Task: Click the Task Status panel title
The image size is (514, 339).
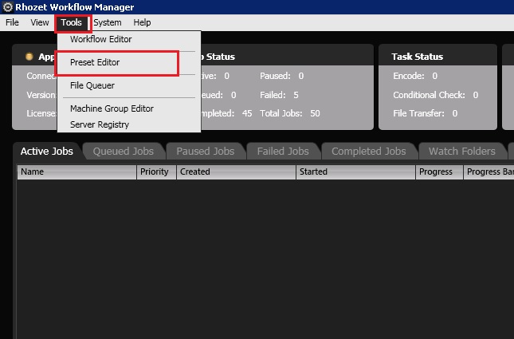Action: [x=417, y=57]
